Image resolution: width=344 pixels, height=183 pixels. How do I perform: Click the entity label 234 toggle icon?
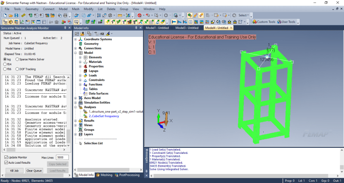click(100, 22)
